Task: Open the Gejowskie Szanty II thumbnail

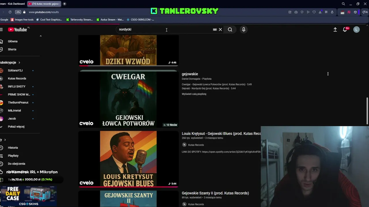Action: pos(128,199)
